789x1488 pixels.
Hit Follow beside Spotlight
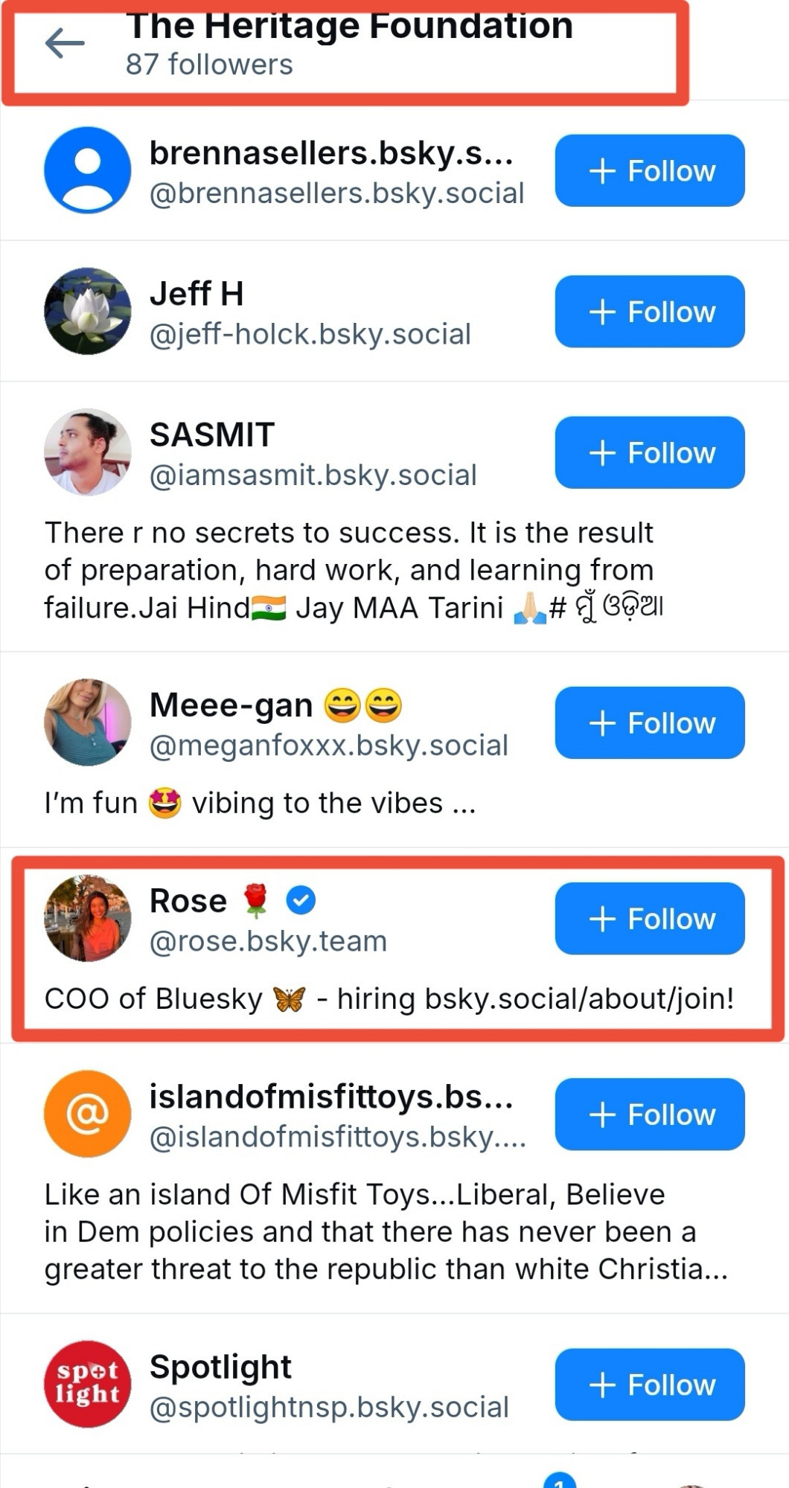[x=650, y=1385]
